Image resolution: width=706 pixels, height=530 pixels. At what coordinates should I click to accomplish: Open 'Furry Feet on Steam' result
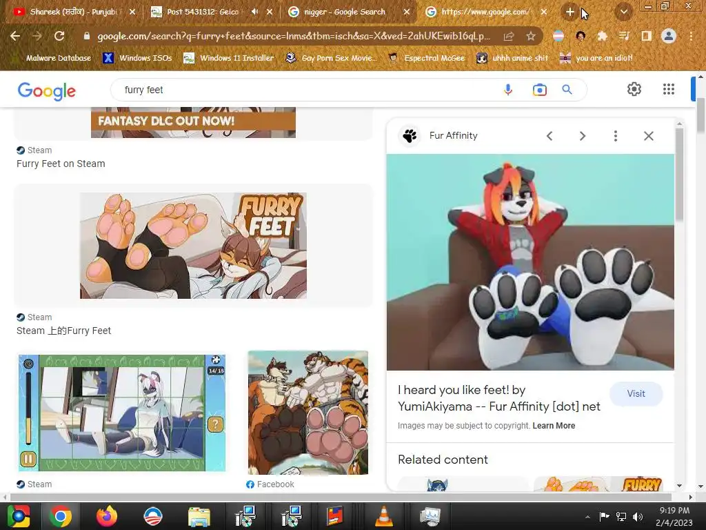click(61, 164)
